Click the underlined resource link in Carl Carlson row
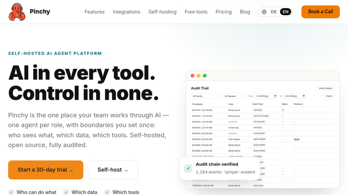The width and height of the screenshot is (348, 195). point(297,139)
